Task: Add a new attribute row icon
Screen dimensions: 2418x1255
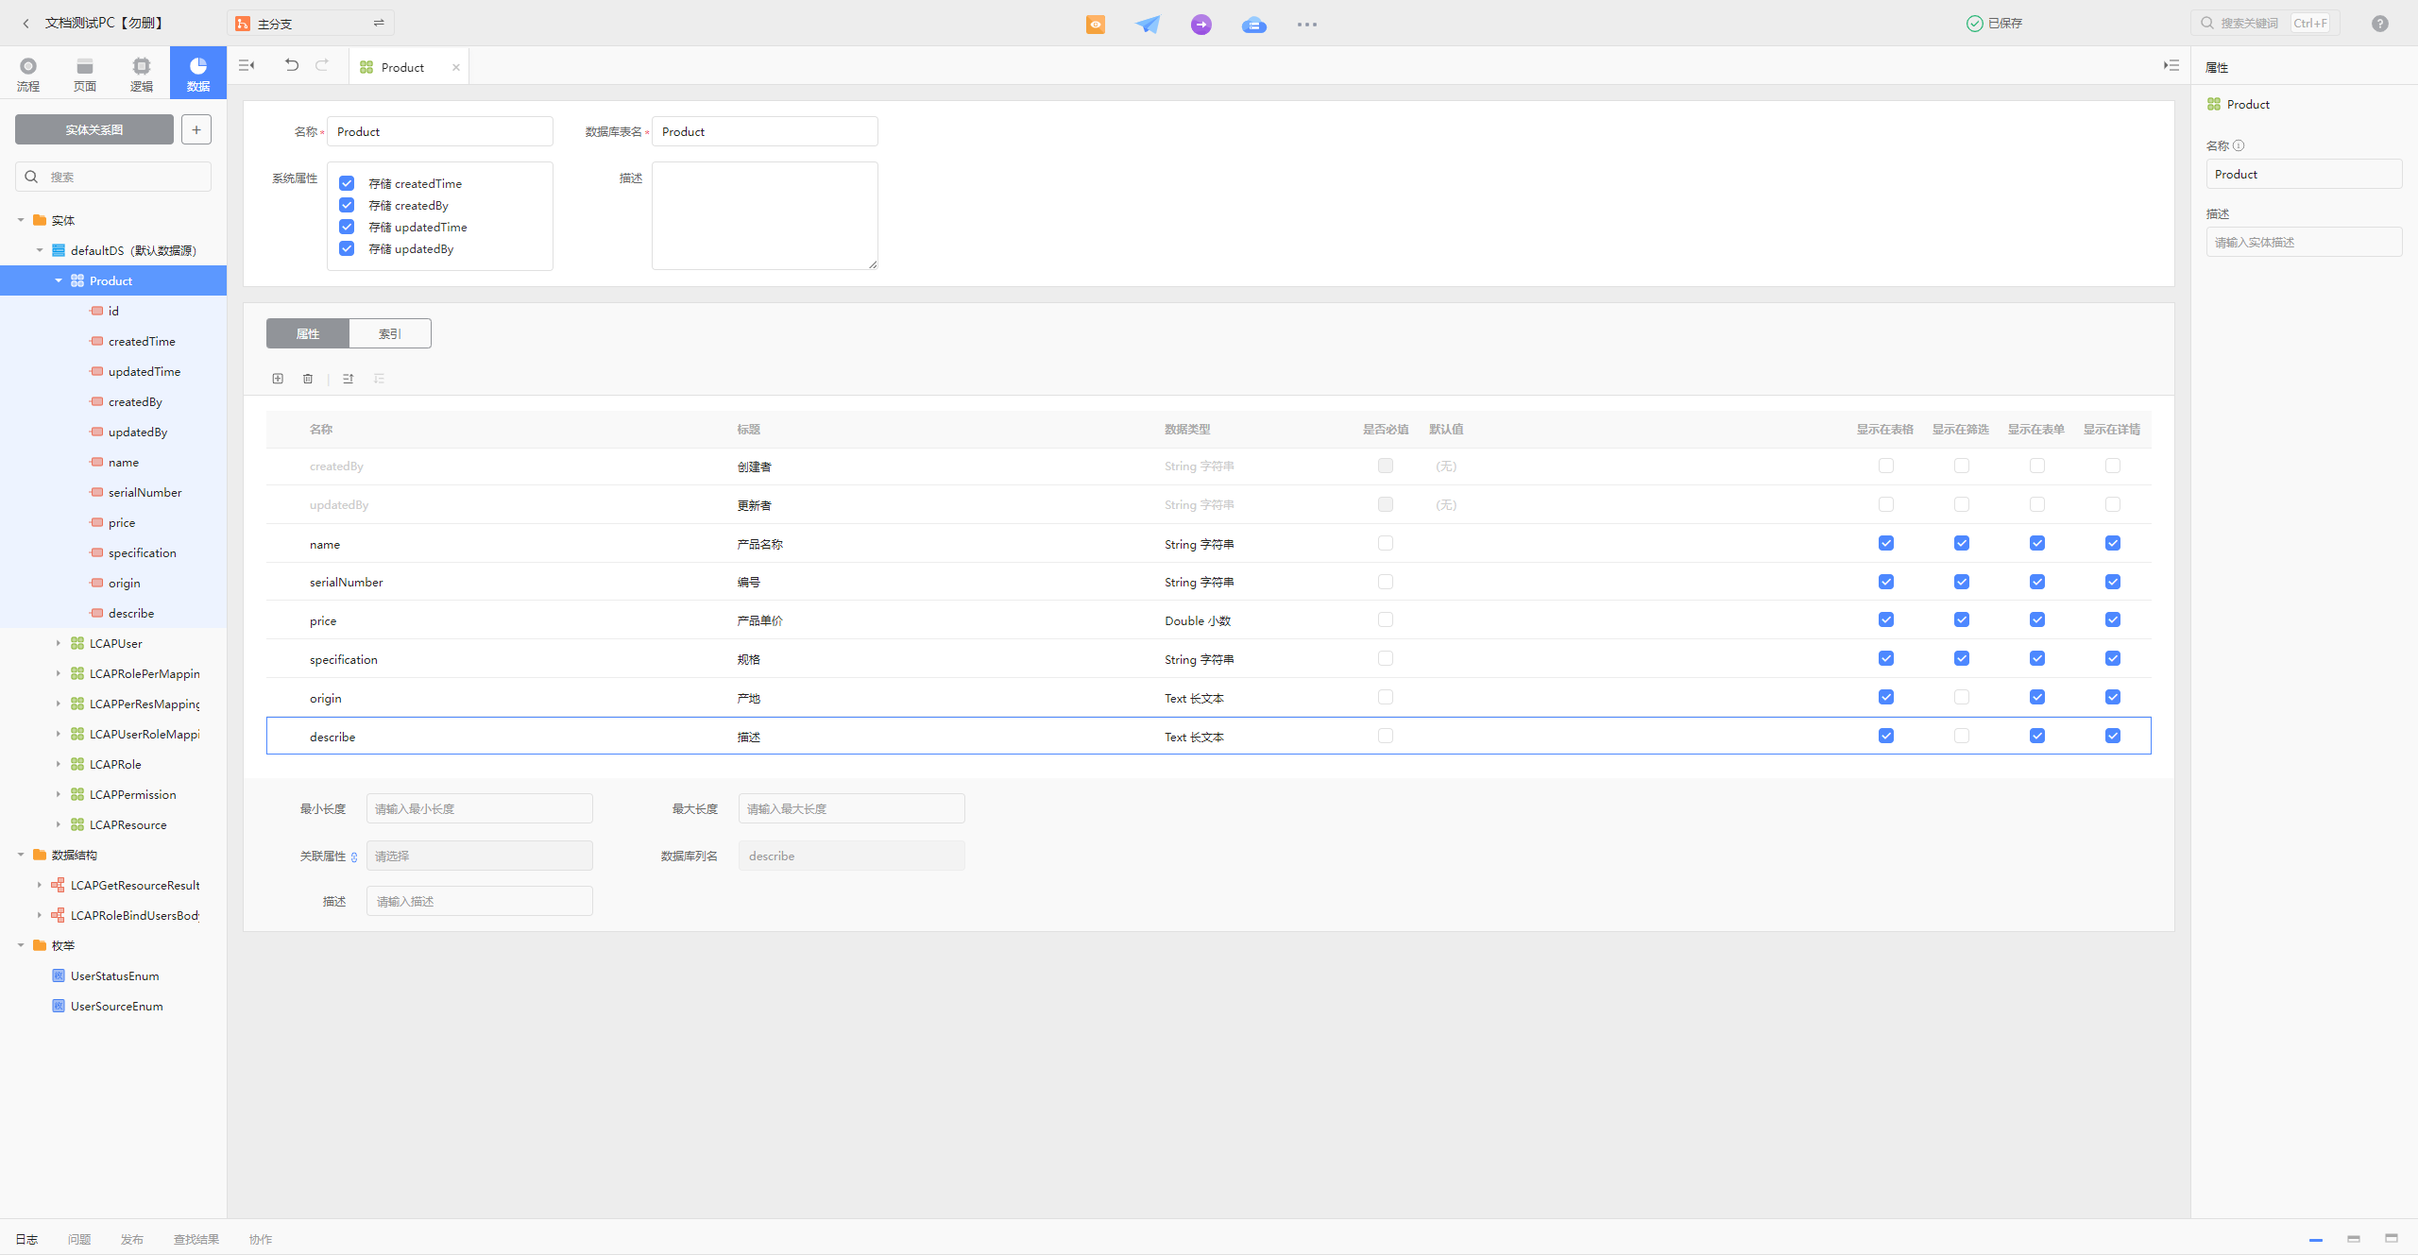Action: (278, 379)
